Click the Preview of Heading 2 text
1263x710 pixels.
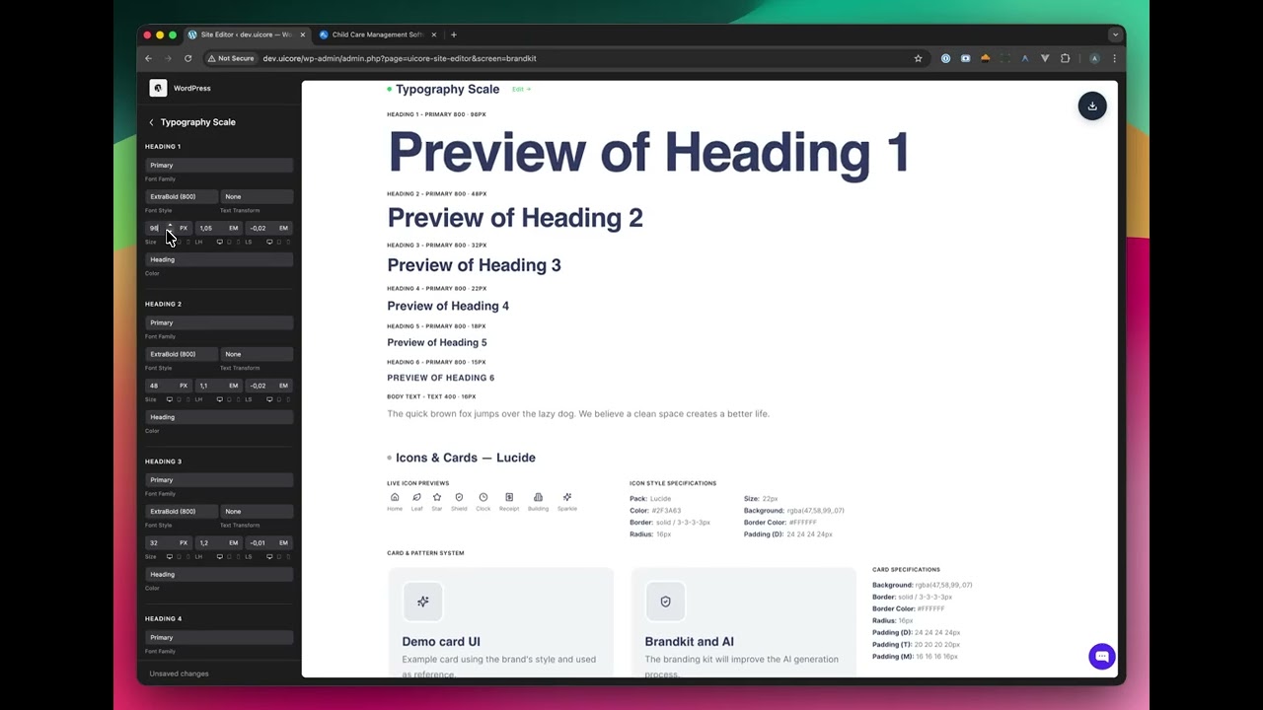pyautogui.click(x=515, y=218)
